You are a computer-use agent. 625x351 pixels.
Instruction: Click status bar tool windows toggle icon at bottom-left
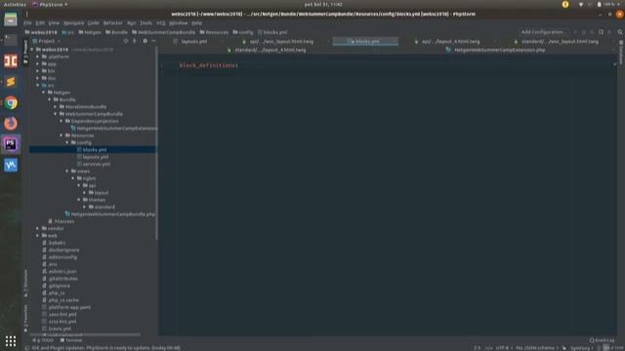[26, 348]
